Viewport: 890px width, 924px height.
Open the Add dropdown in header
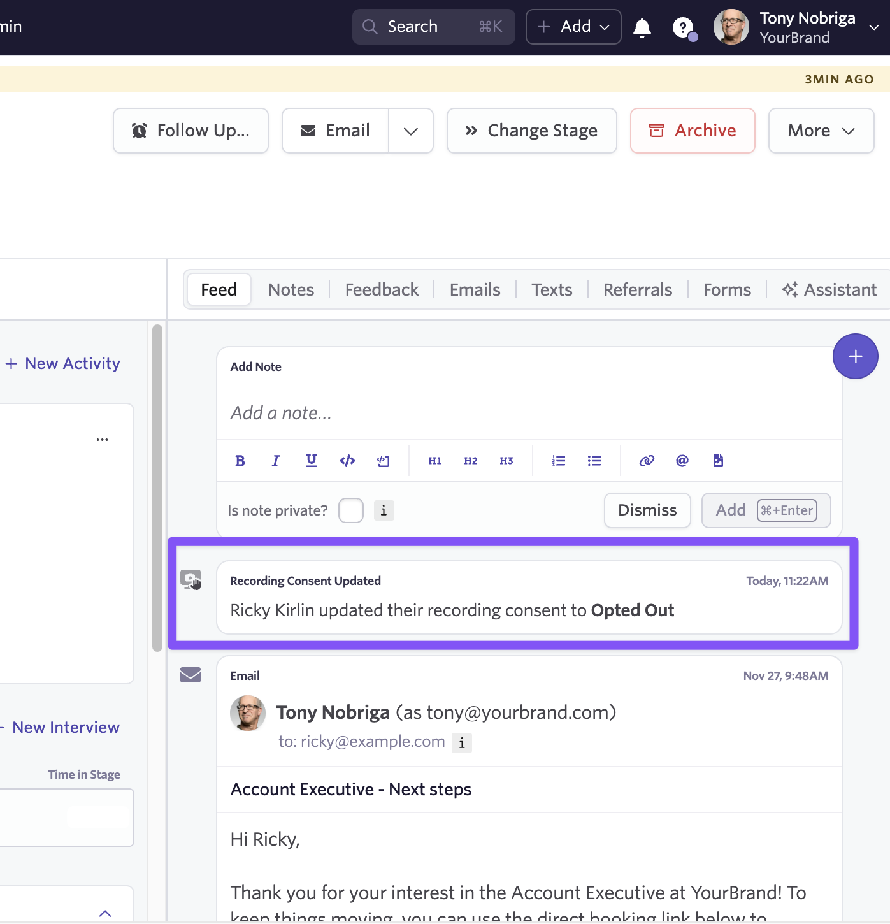(573, 27)
